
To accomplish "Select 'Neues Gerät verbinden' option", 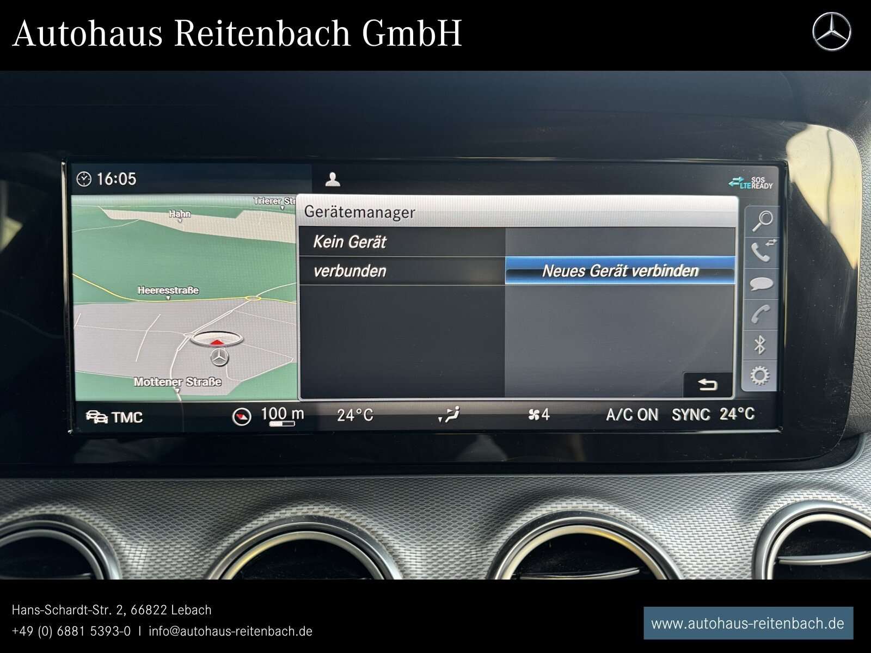I will (x=619, y=271).
